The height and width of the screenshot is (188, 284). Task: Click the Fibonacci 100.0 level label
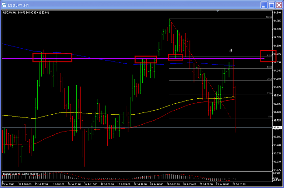(269, 17)
